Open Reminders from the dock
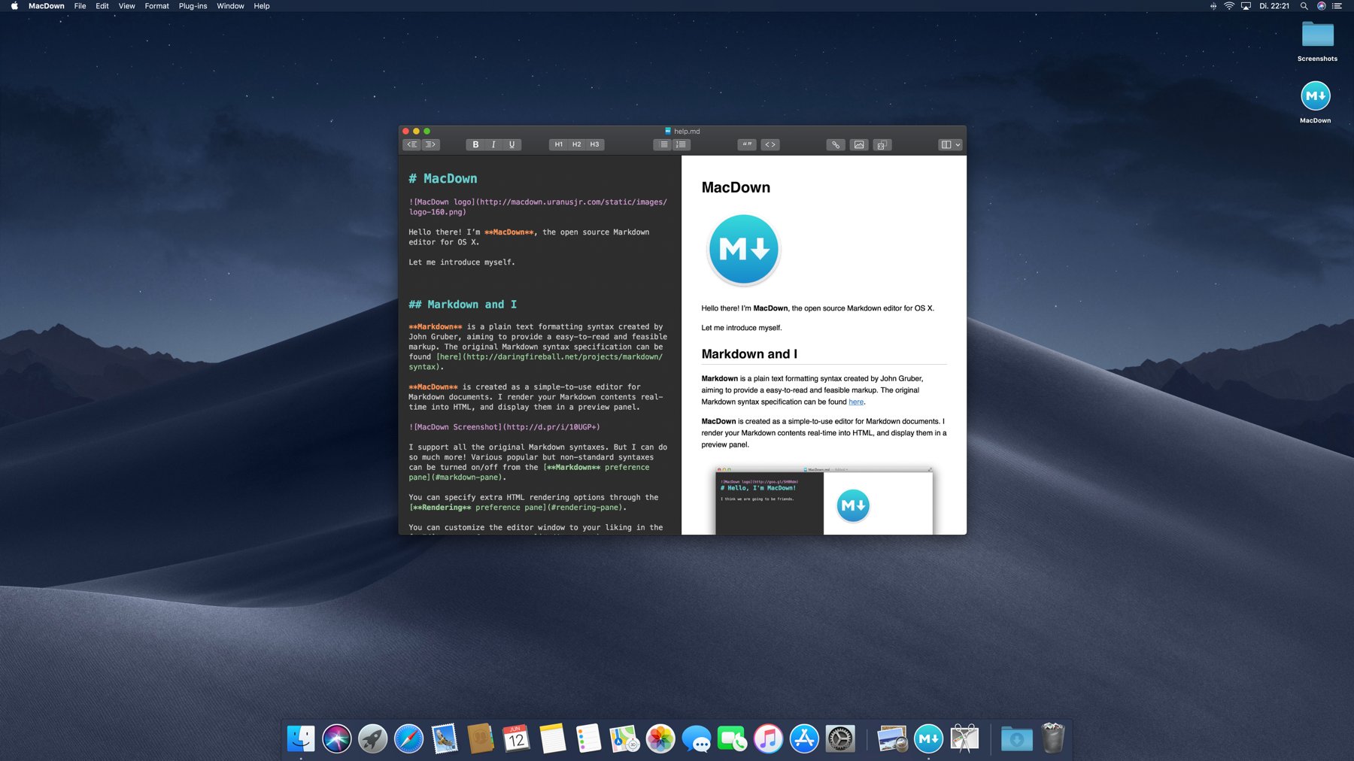The width and height of the screenshot is (1354, 761). point(588,738)
